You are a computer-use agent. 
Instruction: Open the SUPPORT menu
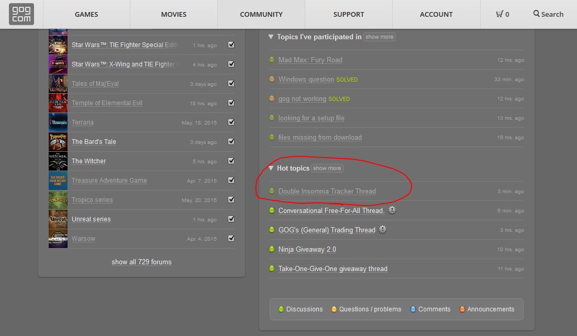(x=349, y=14)
